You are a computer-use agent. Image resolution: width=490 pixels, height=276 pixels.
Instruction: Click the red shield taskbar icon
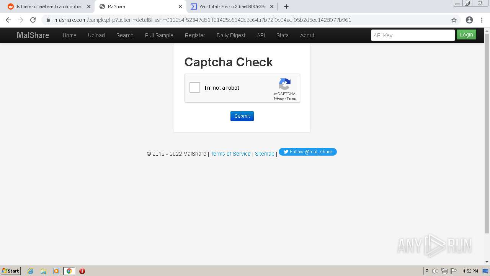(x=82, y=271)
